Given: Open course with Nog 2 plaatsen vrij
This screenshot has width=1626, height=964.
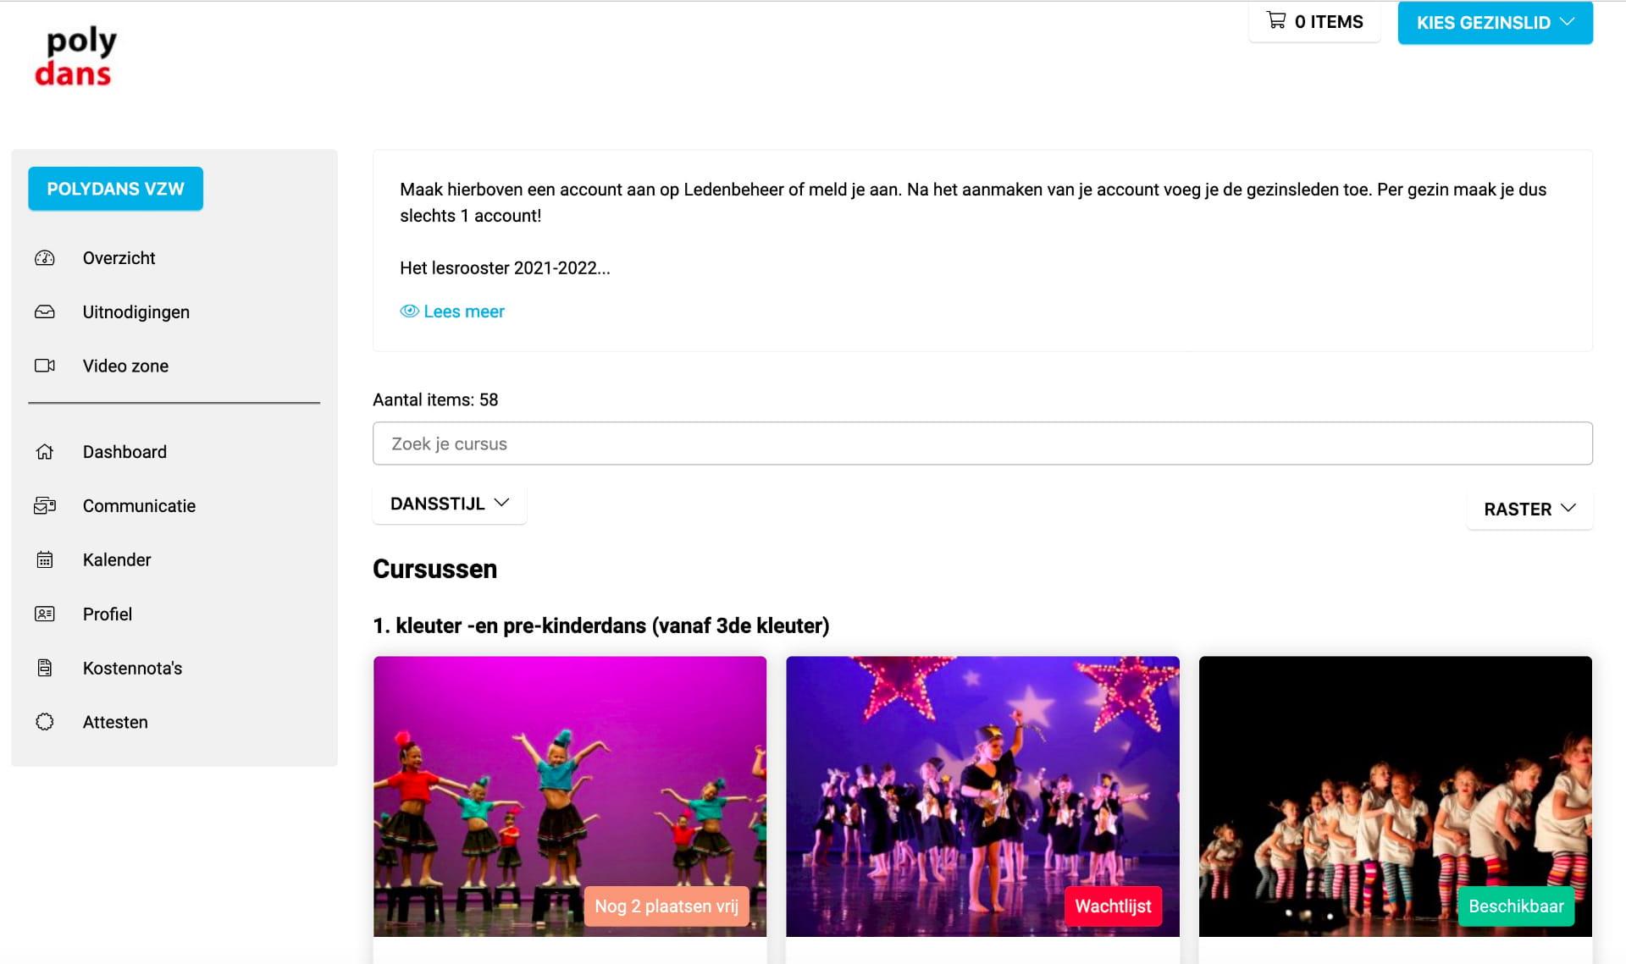Looking at the screenshot, I should [570, 796].
